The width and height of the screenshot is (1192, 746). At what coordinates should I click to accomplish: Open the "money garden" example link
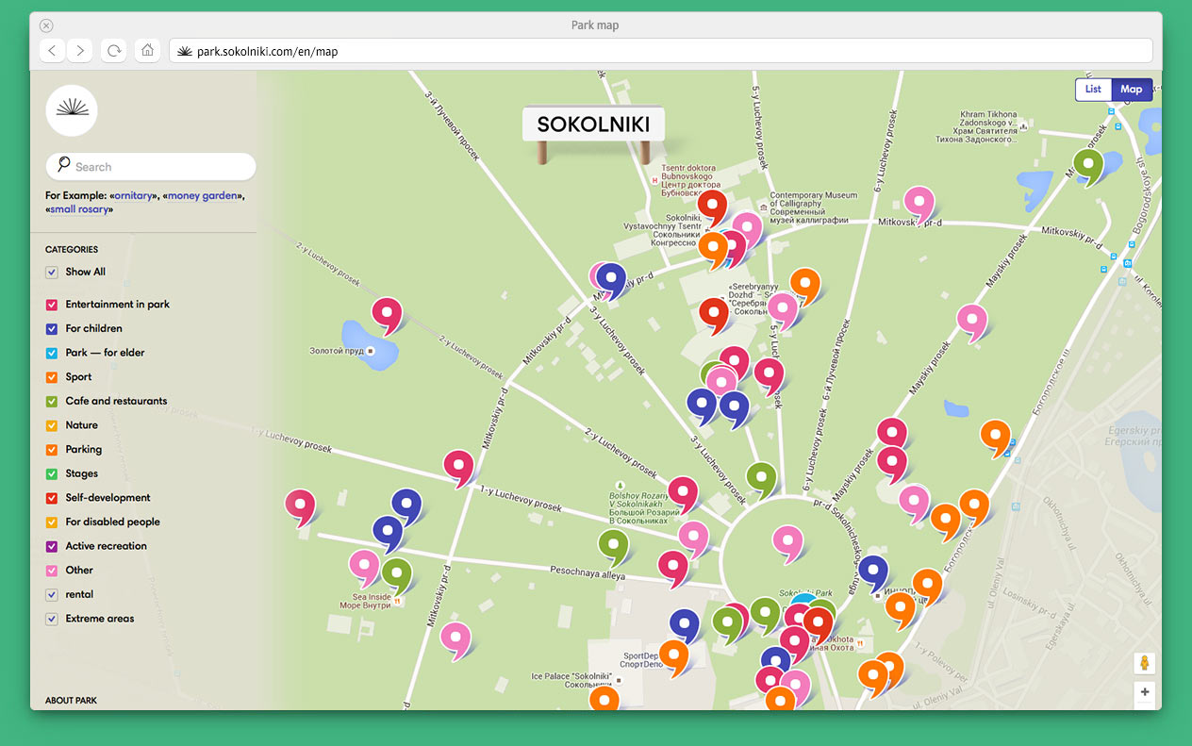(x=203, y=195)
